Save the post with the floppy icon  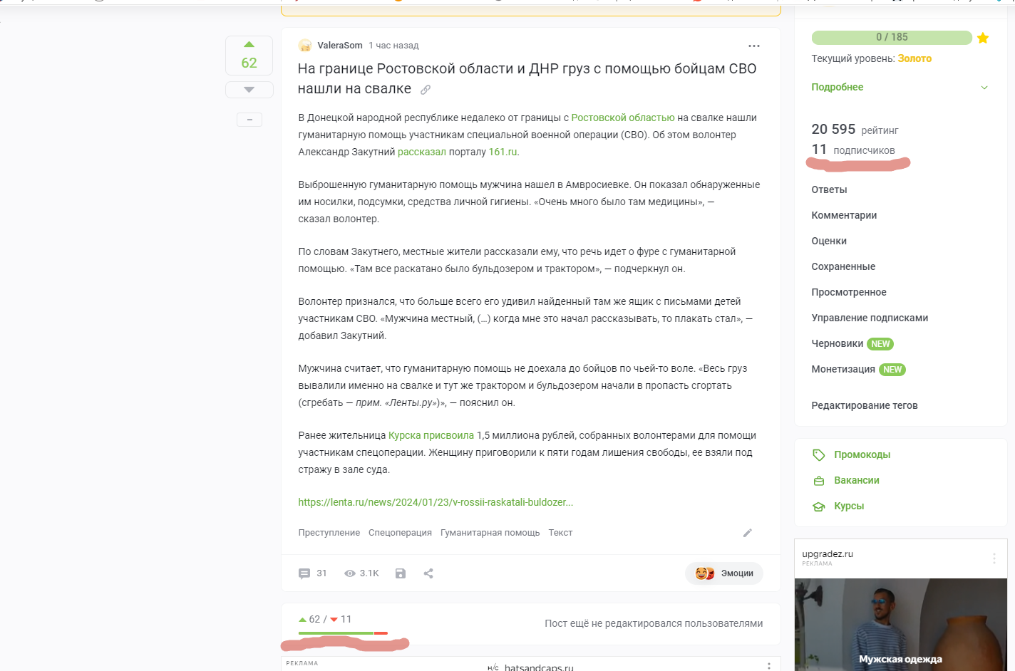click(x=401, y=573)
